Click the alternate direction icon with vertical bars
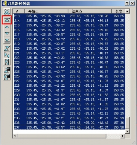This screenshot has height=145, width=137. 7,62
